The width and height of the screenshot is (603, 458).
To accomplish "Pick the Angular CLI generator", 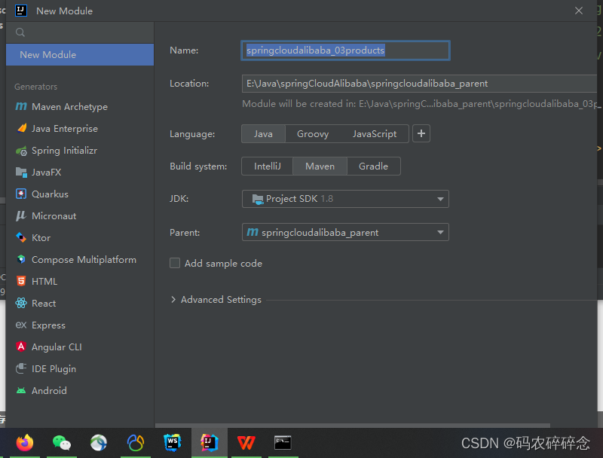I will 80,347.
